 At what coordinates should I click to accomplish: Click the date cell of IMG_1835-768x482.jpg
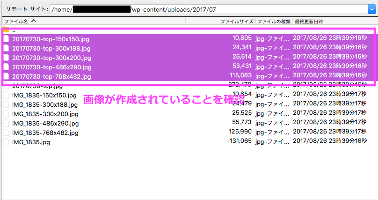(x=330, y=132)
